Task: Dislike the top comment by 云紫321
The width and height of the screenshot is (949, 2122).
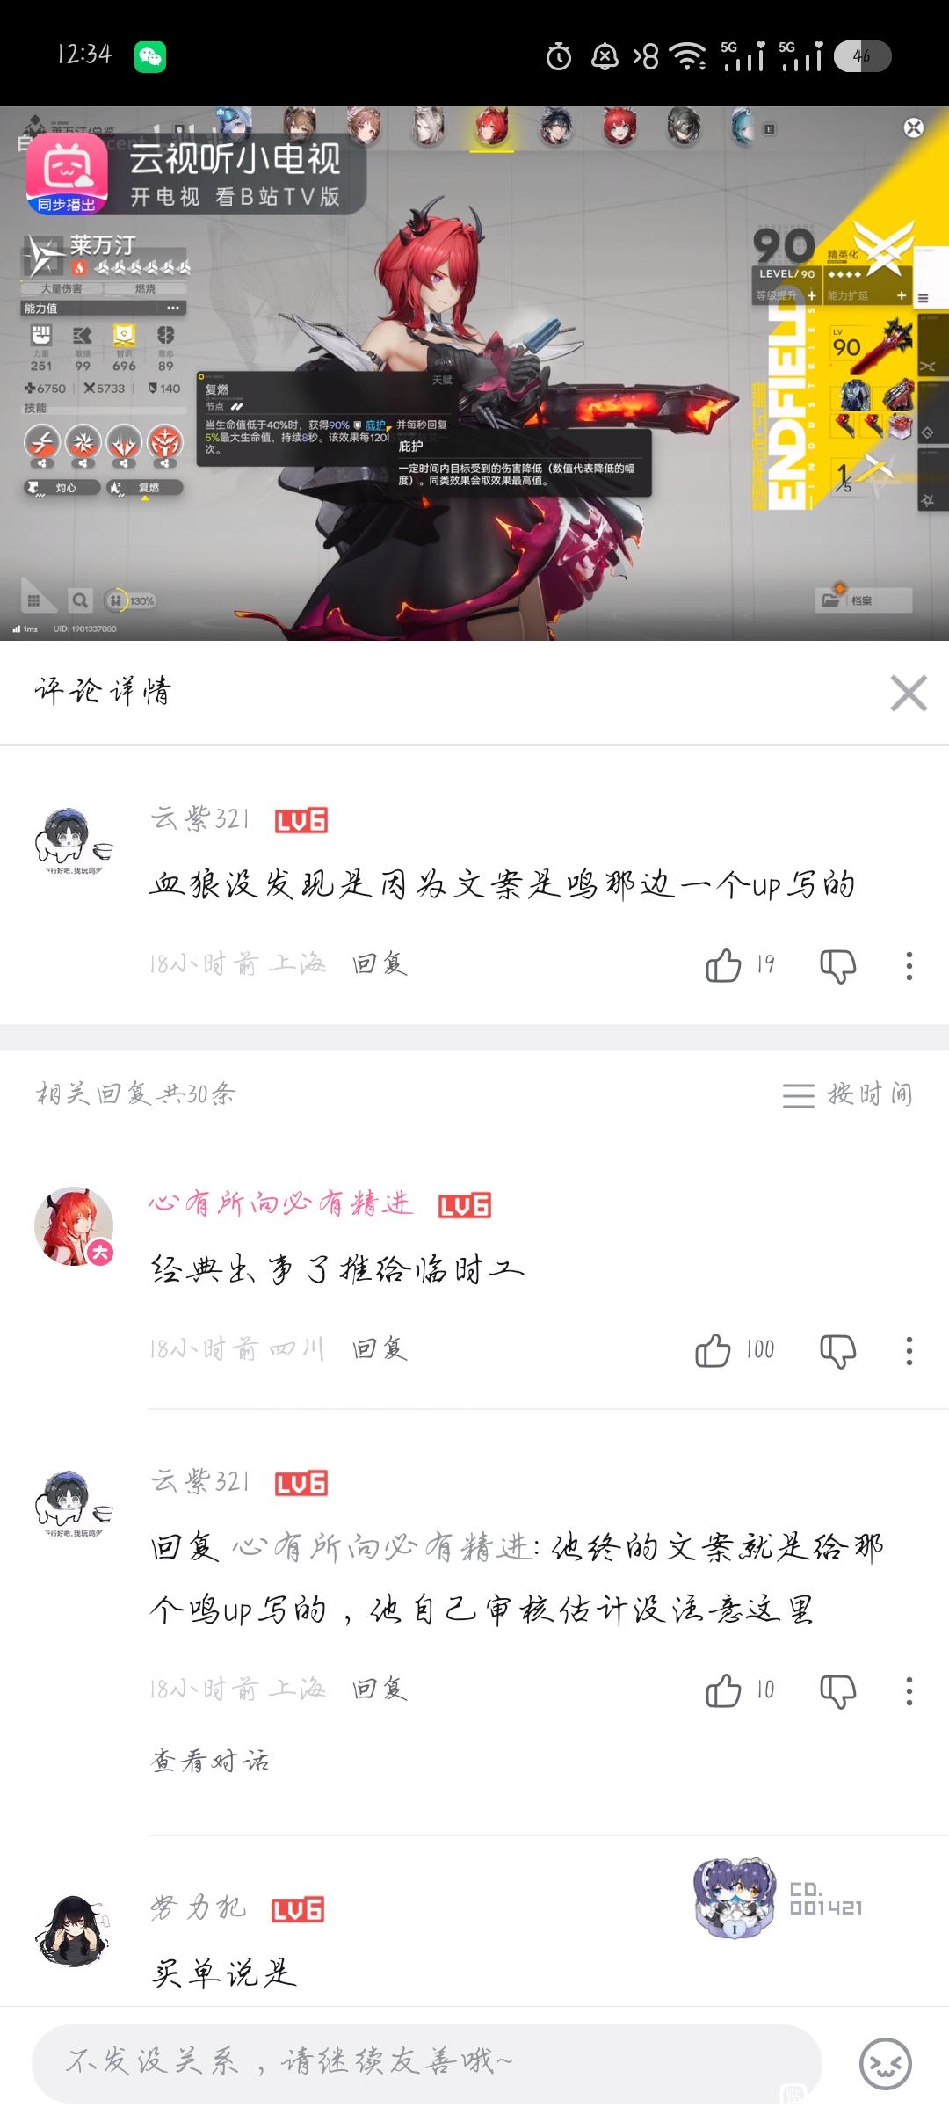Action: [x=837, y=965]
